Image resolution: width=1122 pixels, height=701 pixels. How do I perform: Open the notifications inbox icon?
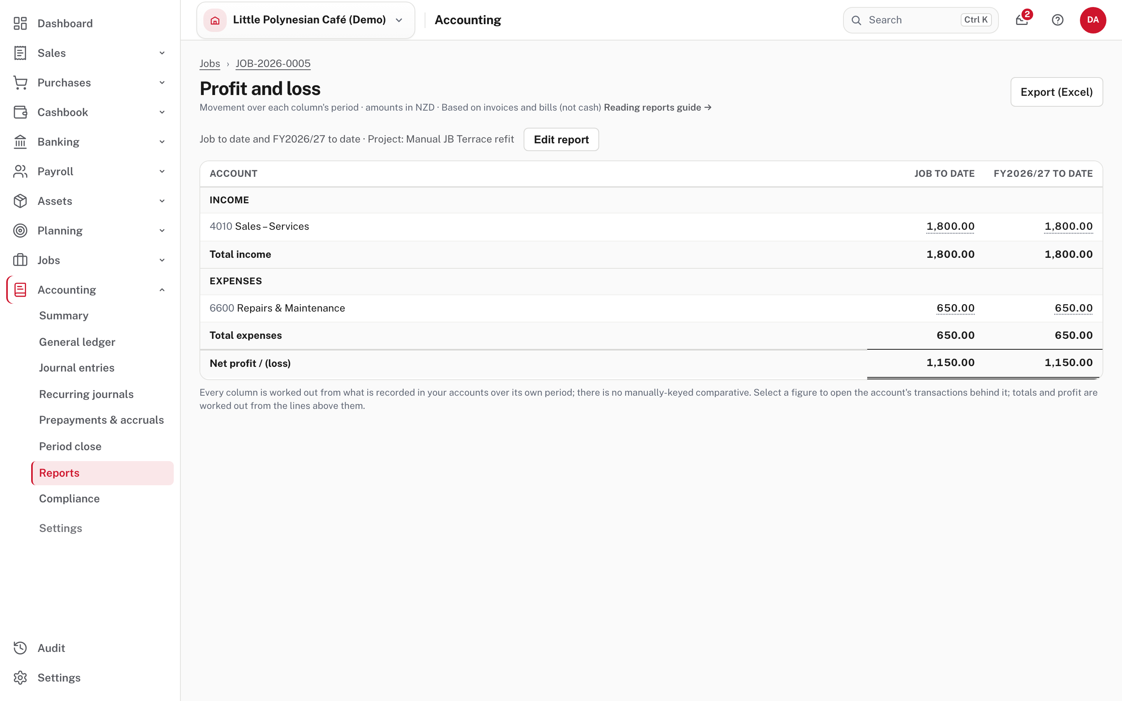tap(1022, 20)
